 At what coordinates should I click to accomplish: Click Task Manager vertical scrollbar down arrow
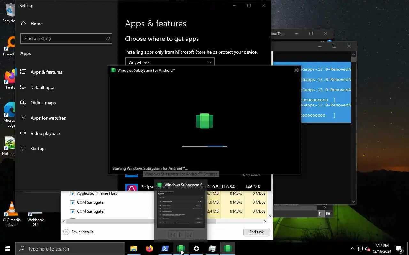pyautogui.click(x=270, y=216)
